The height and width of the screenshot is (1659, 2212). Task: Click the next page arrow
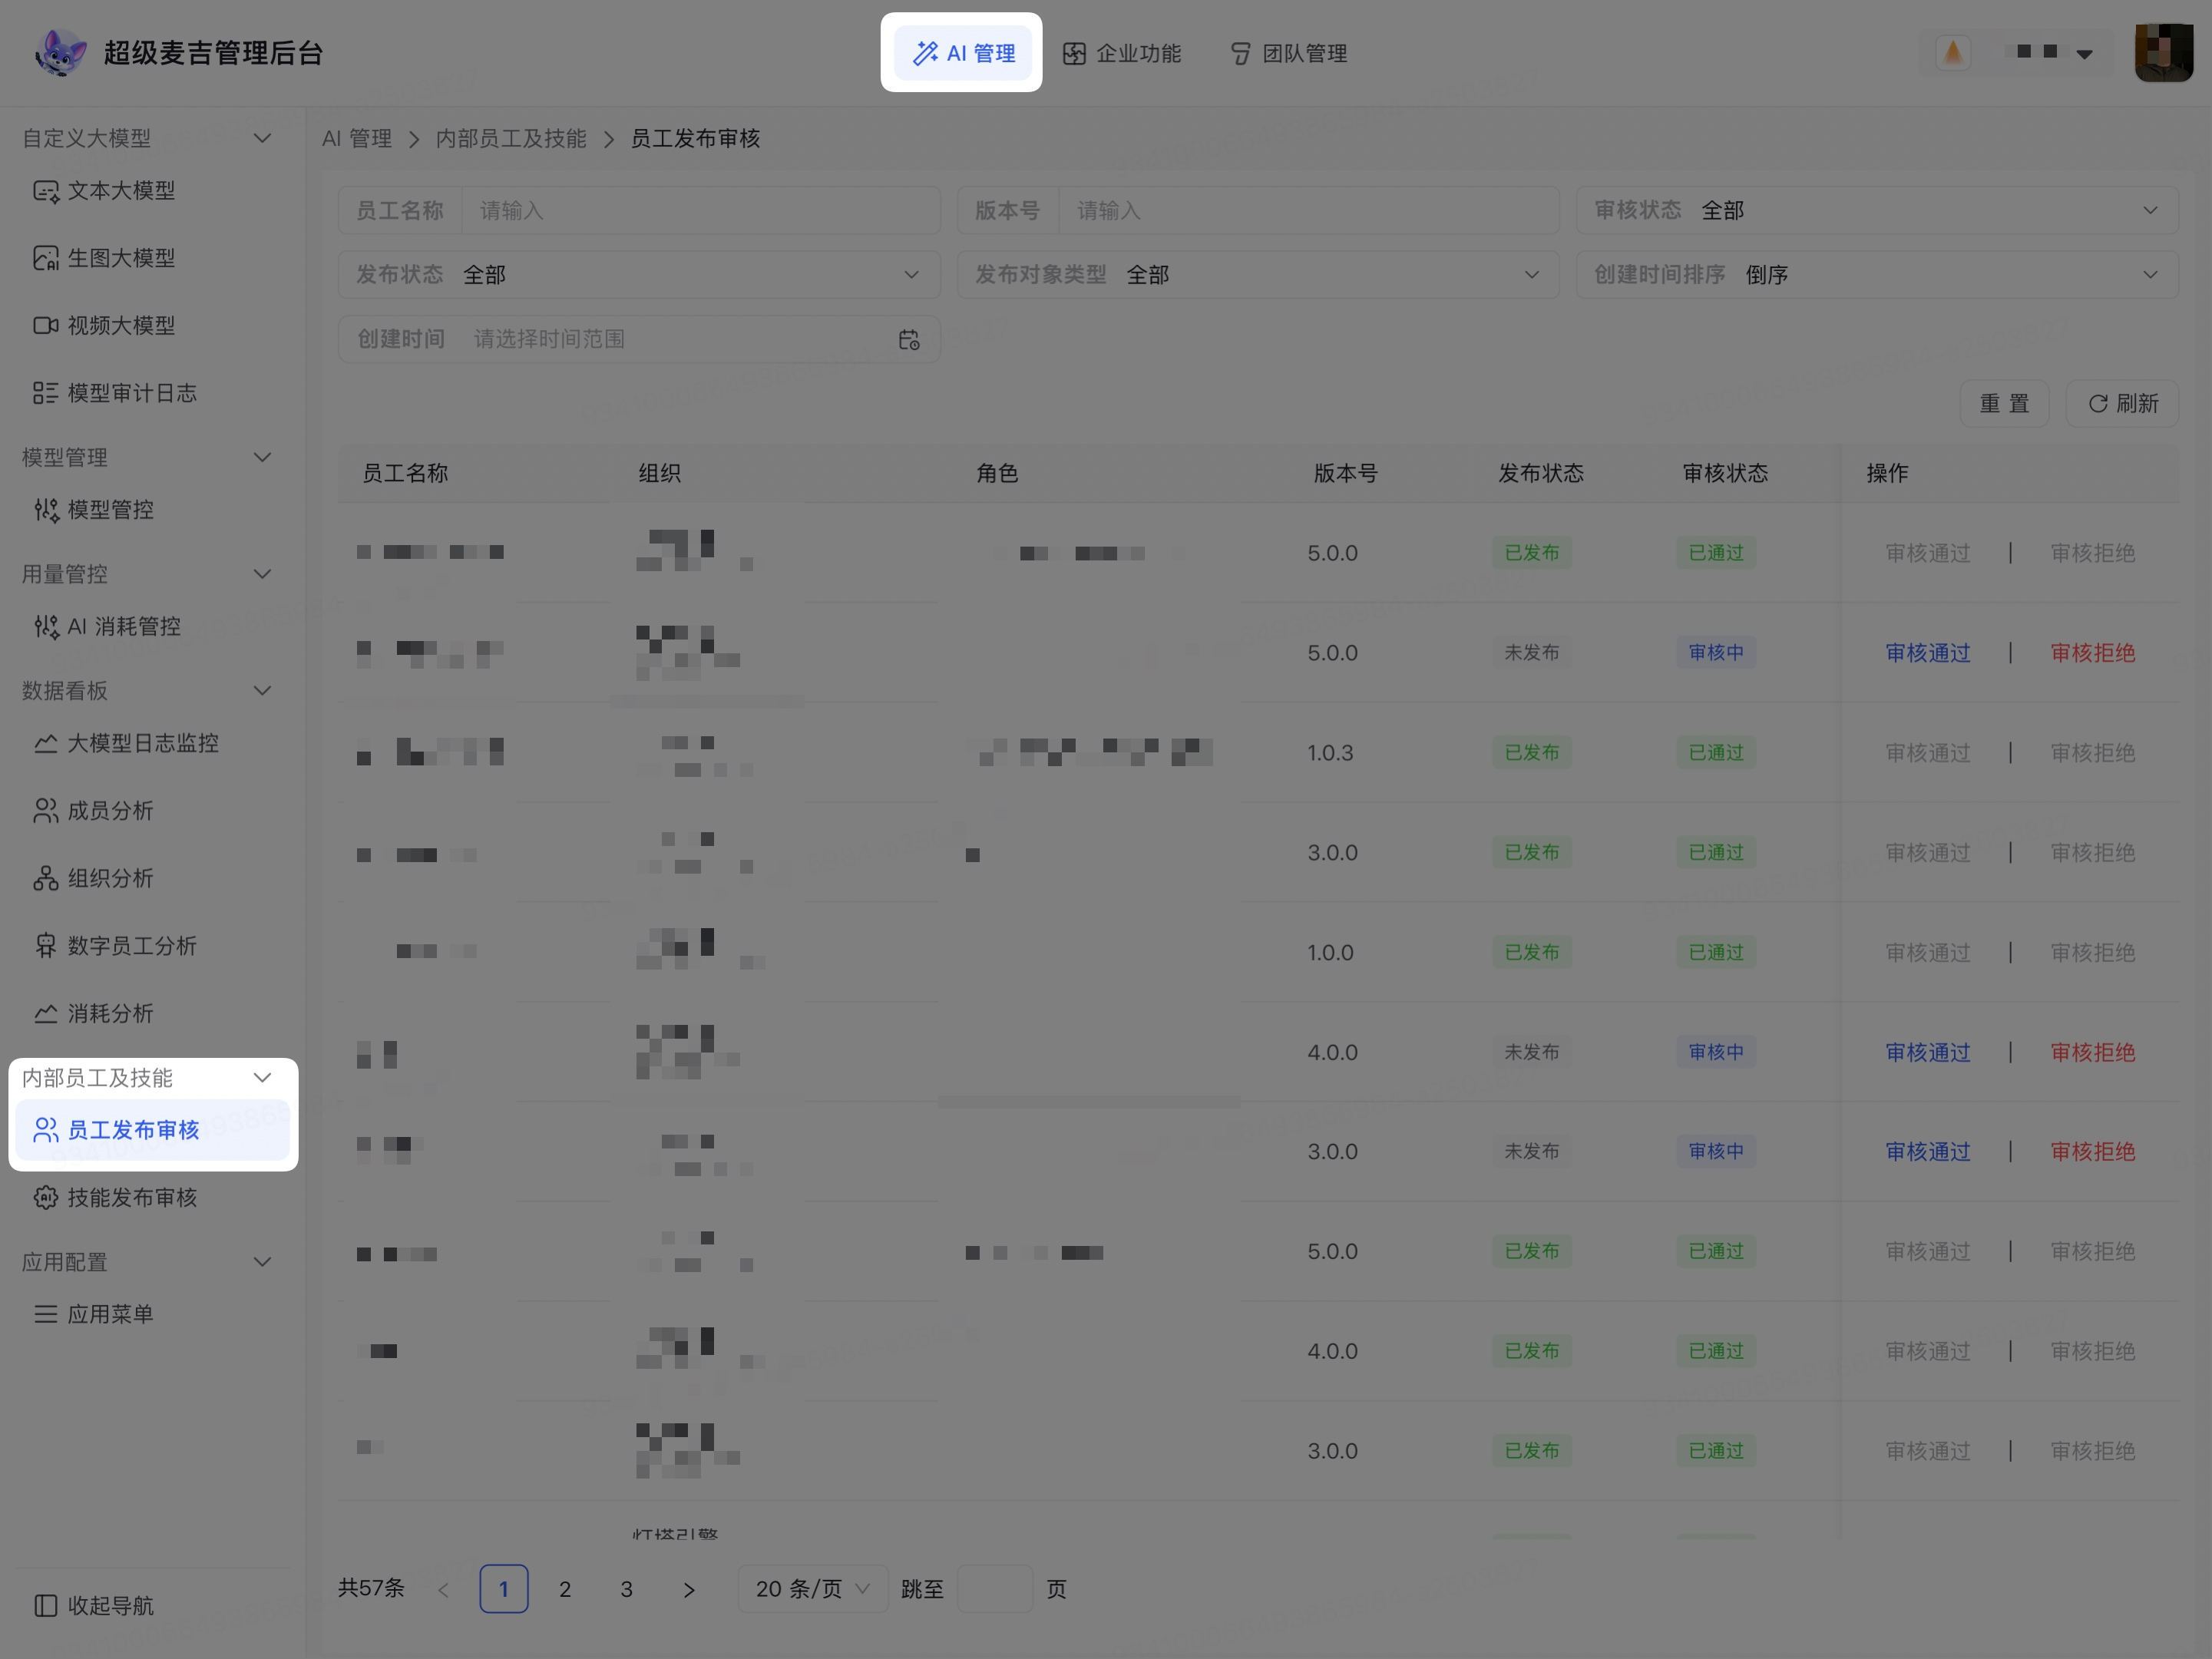click(688, 1590)
